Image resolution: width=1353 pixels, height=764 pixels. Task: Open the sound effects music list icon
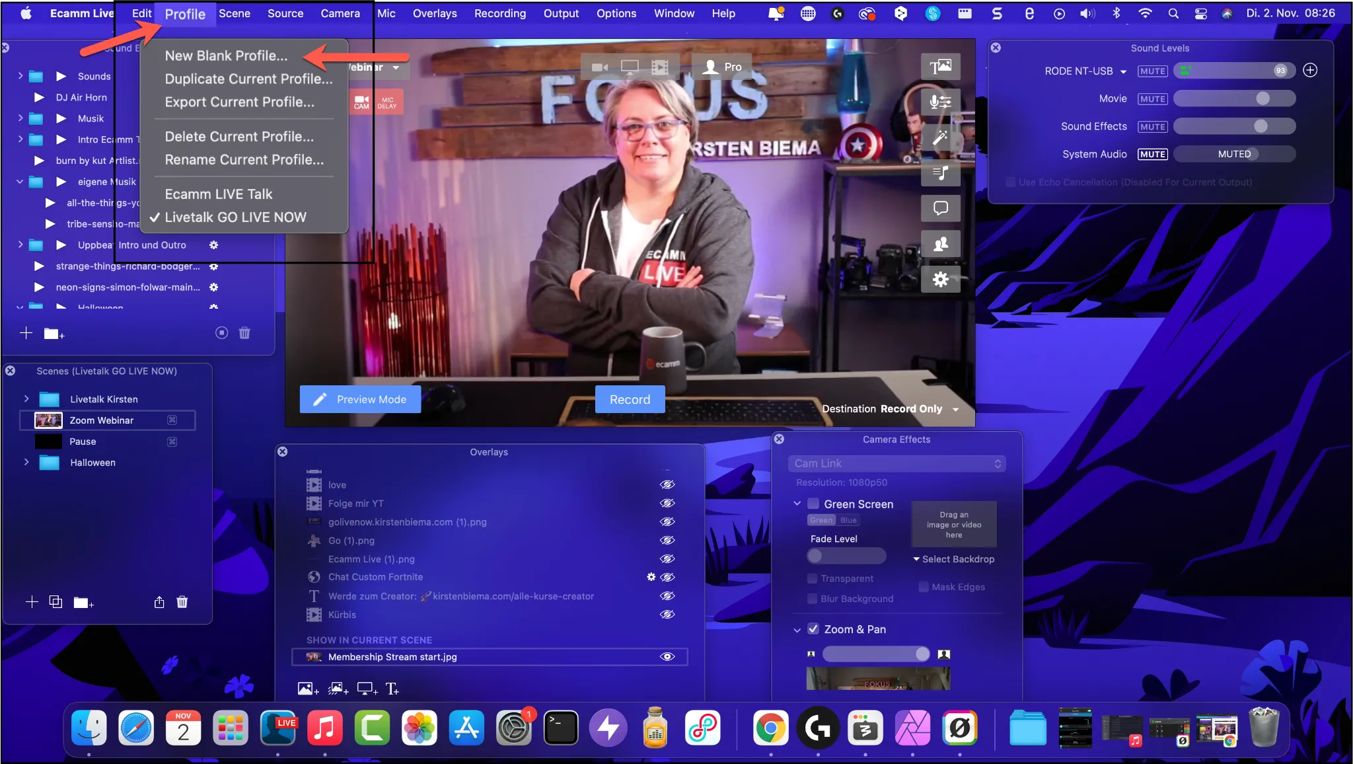[940, 173]
